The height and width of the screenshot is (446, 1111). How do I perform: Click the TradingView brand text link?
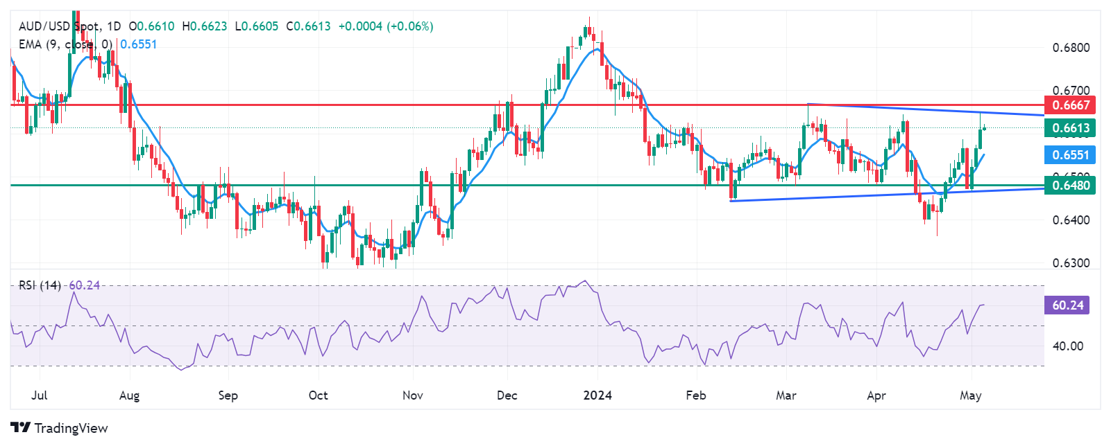tap(71, 428)
